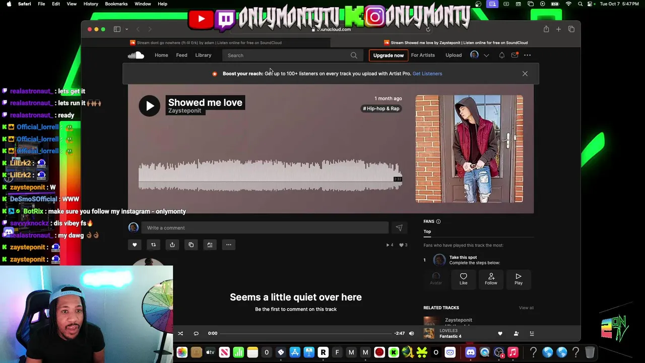Open the For Artists page

pos(423,55)
